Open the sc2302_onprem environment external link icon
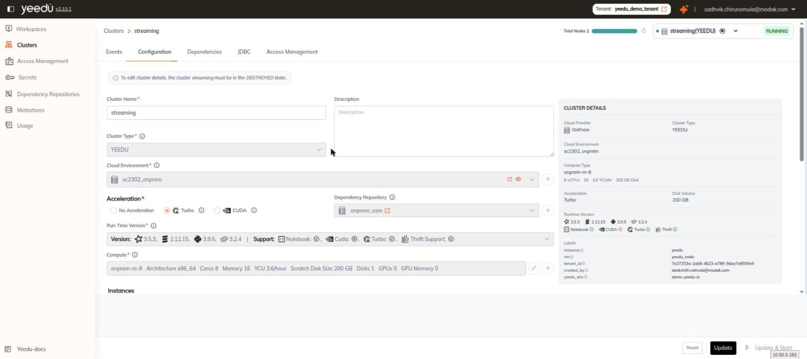This screenshot has width=807, height=359. pyautogui.click(x=510, y=179)
